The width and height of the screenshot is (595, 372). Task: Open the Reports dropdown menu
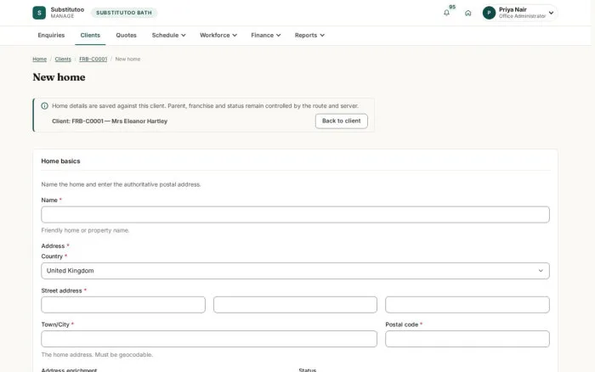point(309,36)
